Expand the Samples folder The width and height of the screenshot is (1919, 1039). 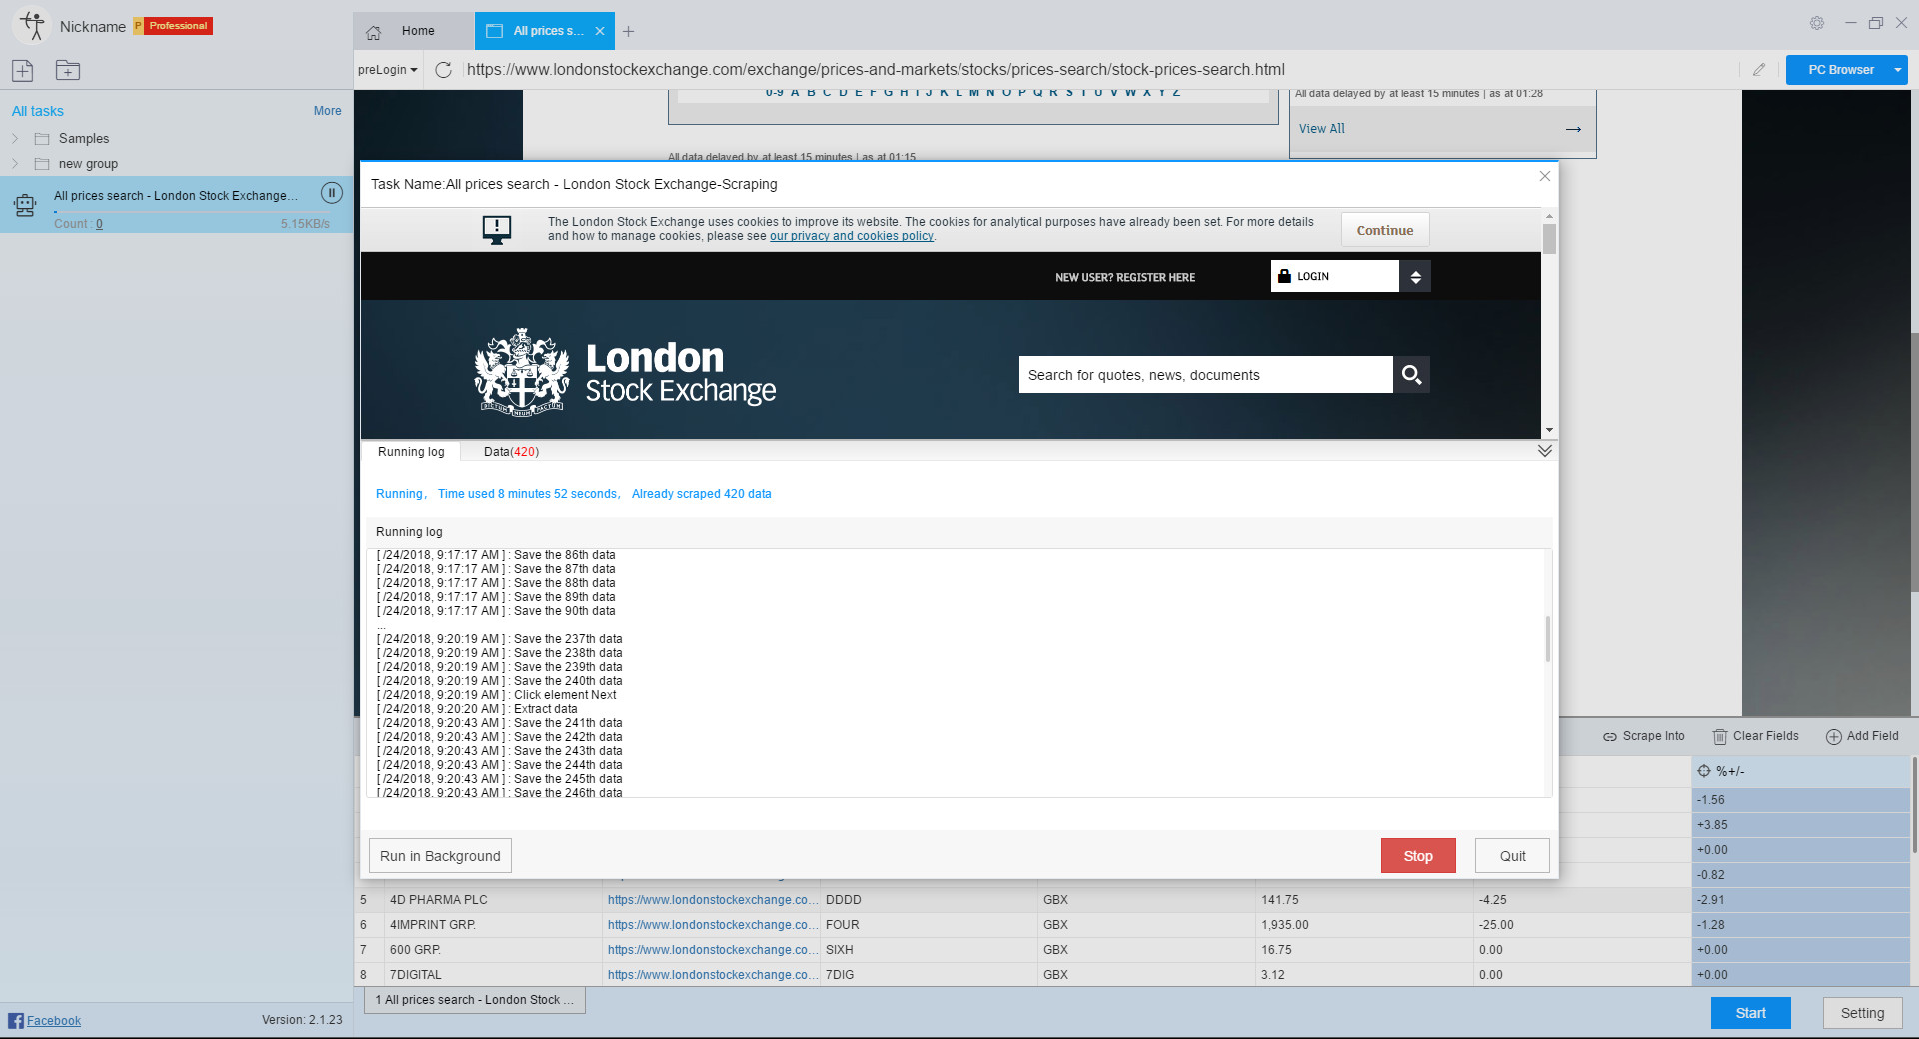tap(15, 139)
